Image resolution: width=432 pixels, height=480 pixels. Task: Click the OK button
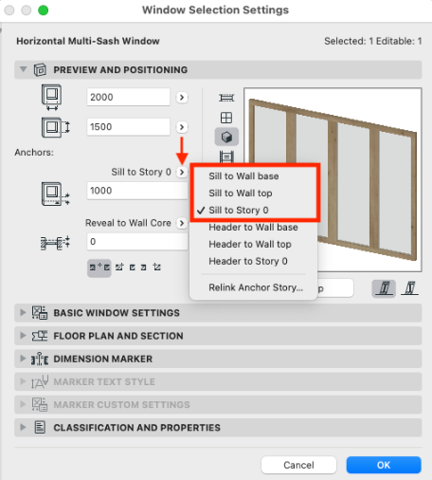tap(384, 465)
